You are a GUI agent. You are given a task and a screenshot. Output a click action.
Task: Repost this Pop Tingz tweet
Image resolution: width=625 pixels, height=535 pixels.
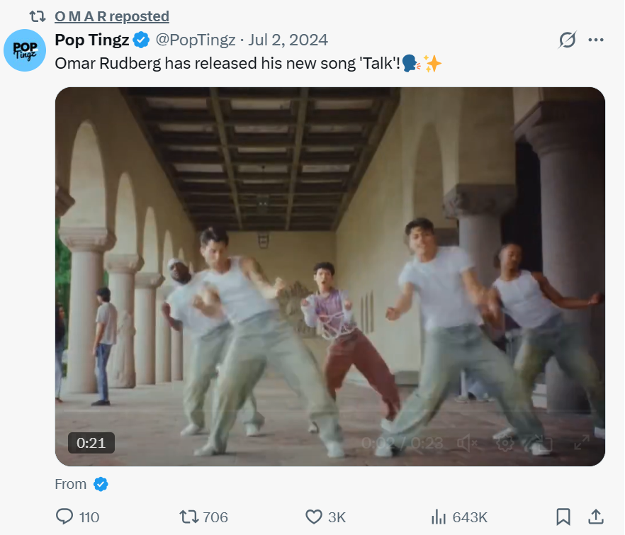[x=189, y=517]
